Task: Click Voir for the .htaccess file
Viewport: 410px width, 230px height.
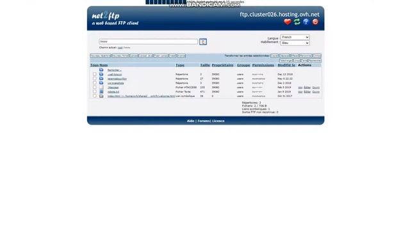Action: [300, 88]
